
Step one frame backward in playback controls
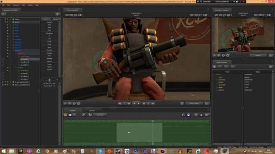pyautogui.click(x=129, y=104)
